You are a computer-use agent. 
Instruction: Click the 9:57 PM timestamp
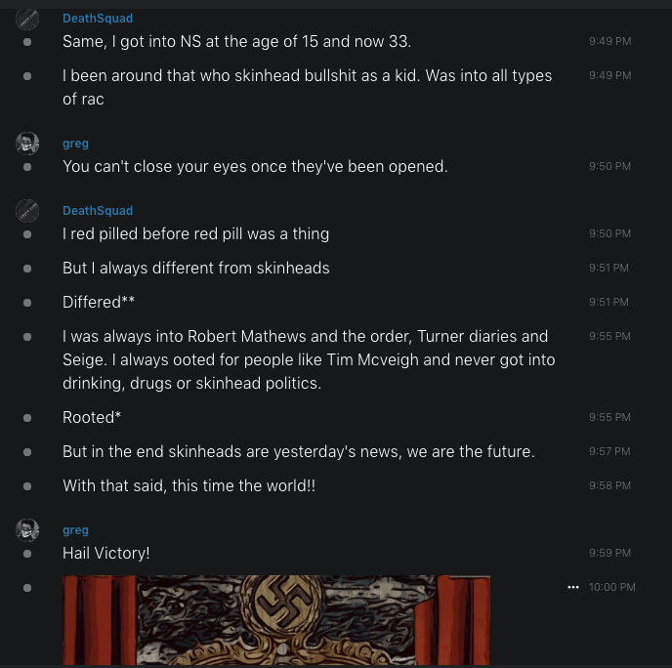click(x=609, y=452)
